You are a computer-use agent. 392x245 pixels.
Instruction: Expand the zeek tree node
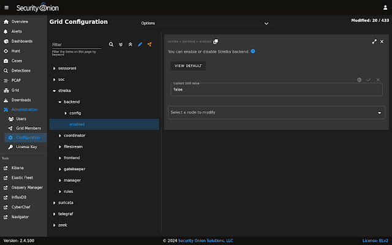pyautogui.click(x=54, y=225)
